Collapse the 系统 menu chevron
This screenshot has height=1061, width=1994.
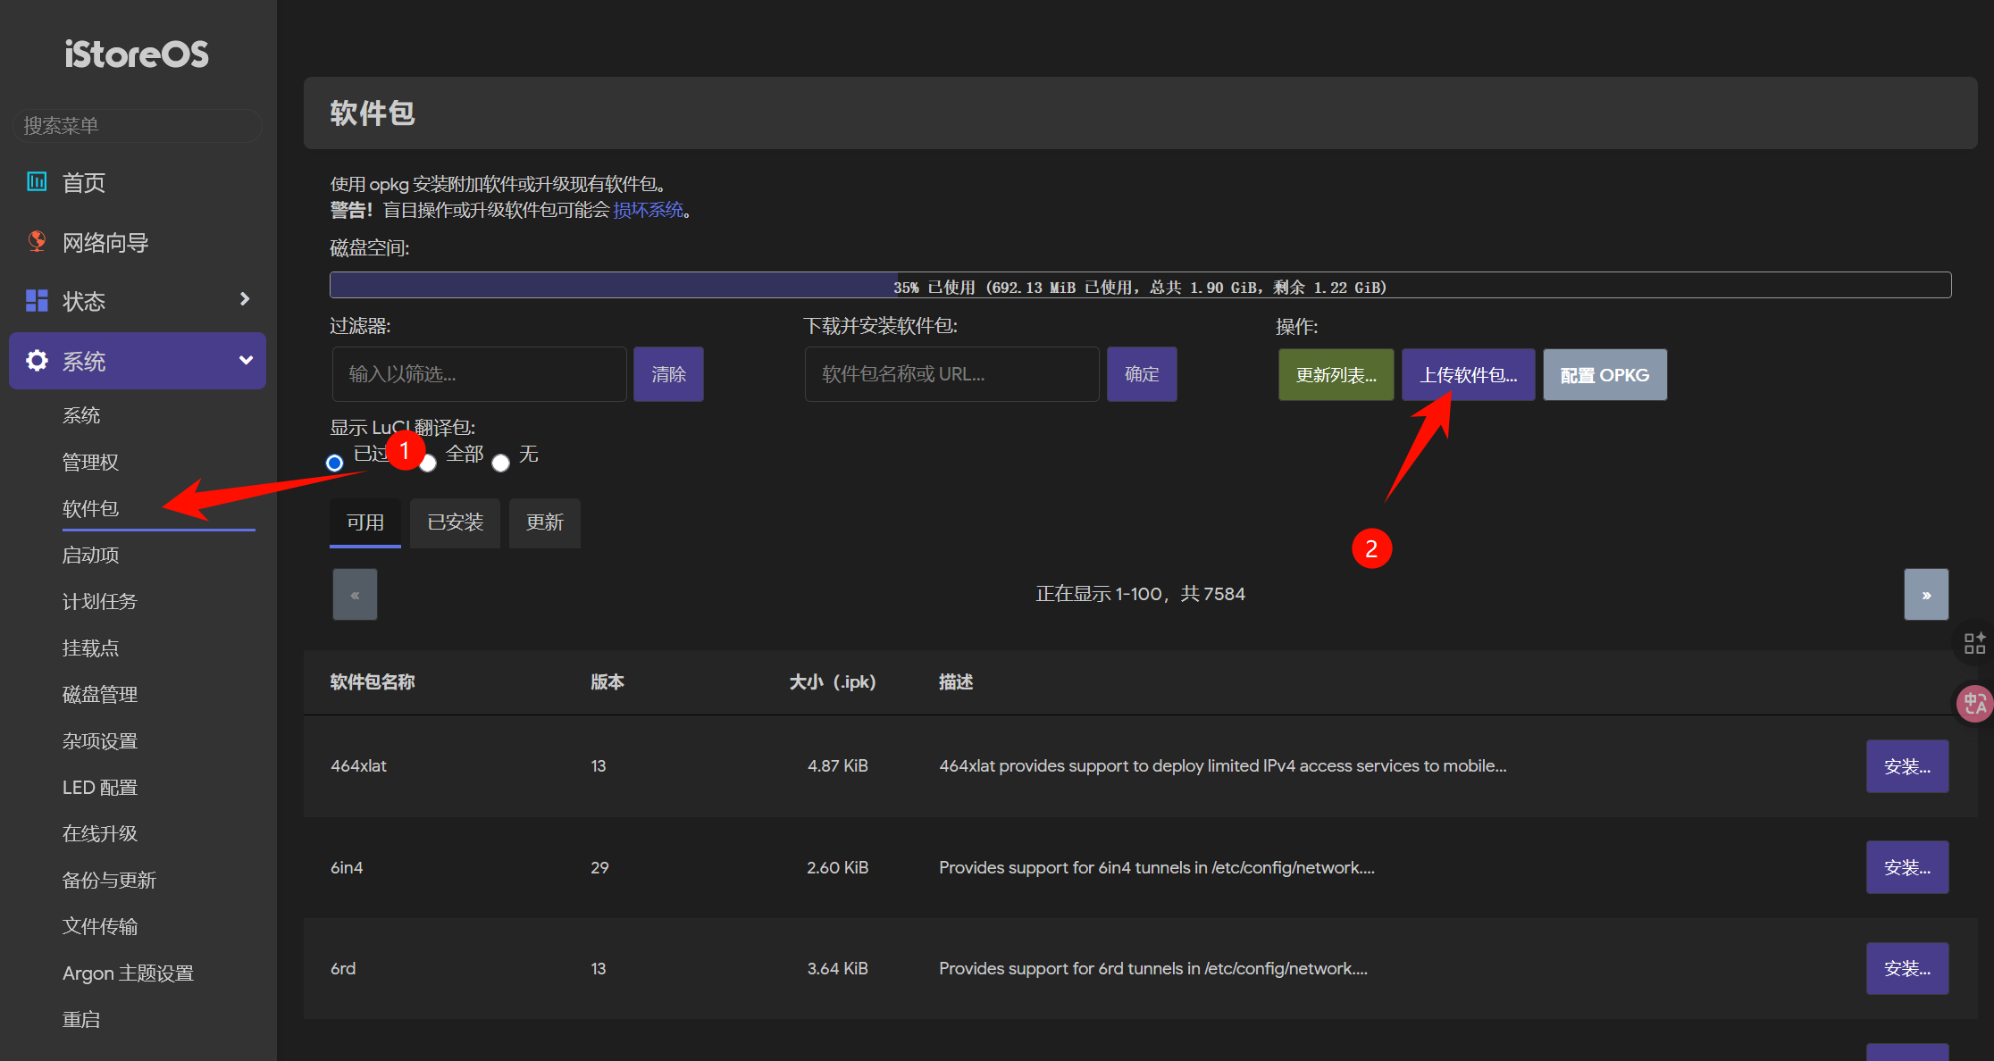coord(246,360)
